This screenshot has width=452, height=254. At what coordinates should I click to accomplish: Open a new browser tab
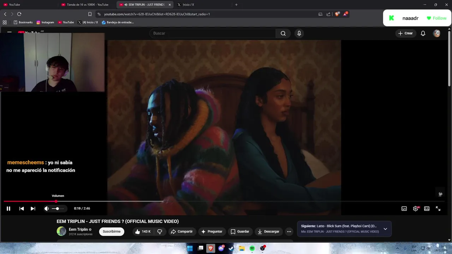236,5
